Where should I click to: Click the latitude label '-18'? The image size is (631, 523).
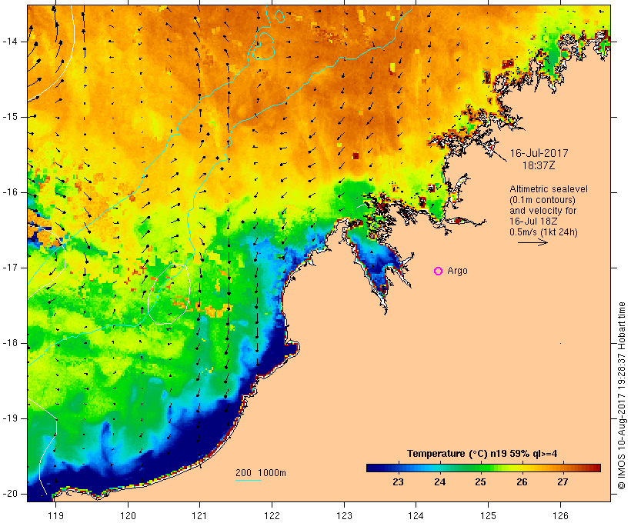[10, 343]
